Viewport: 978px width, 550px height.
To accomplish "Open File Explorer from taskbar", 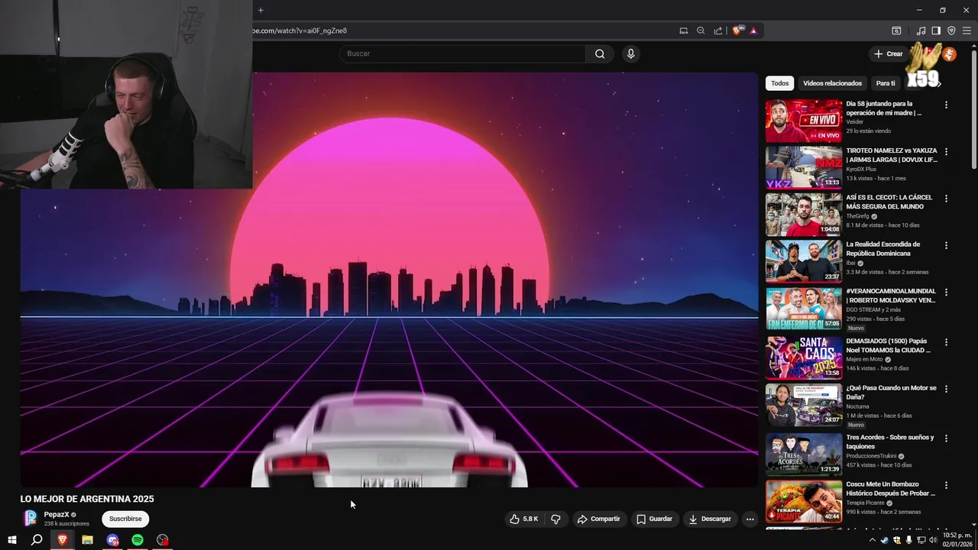I will (88, 540).
